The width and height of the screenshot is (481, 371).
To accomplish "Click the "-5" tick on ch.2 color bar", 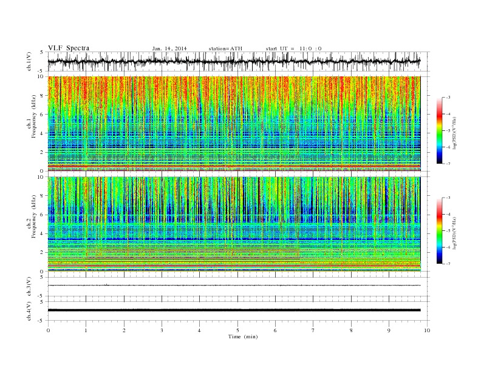I will (x=448, y=231).
